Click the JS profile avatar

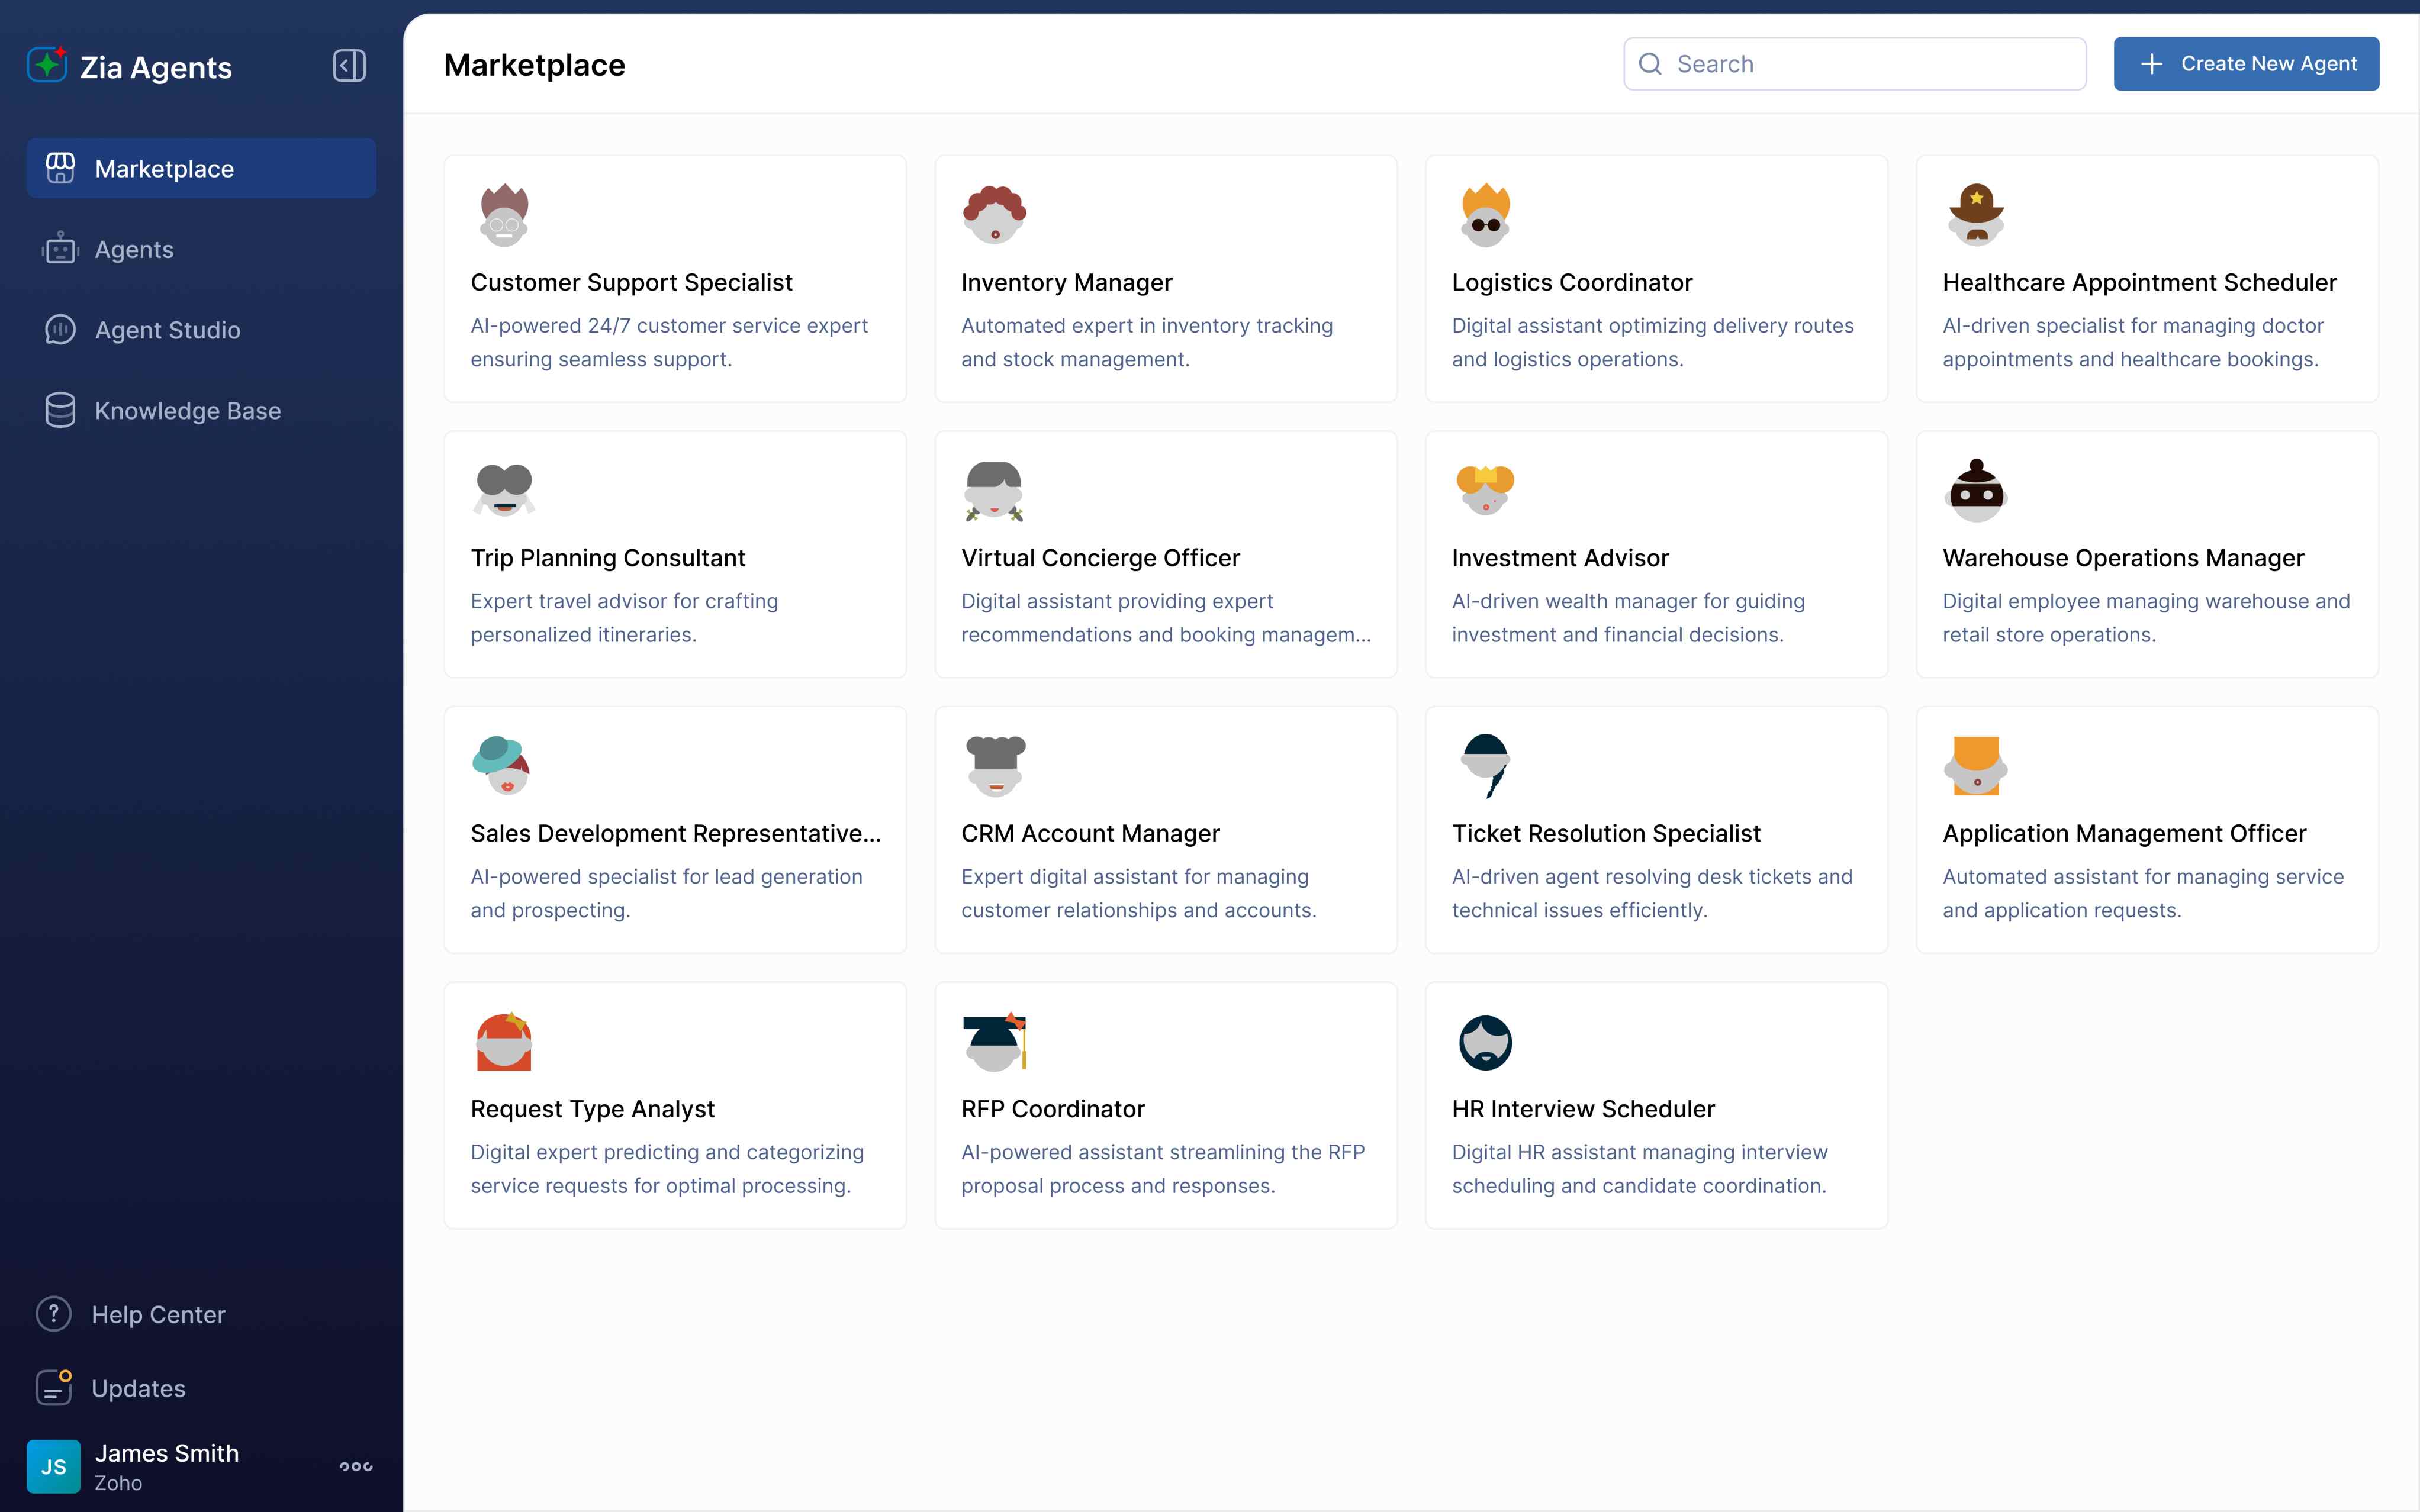coord(53,1466)
